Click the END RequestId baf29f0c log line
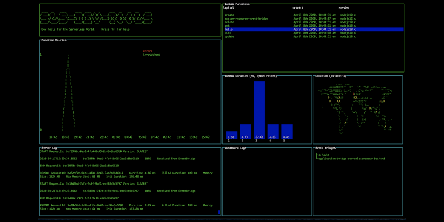This screenshot has width=444, height=222. (79, 166)
